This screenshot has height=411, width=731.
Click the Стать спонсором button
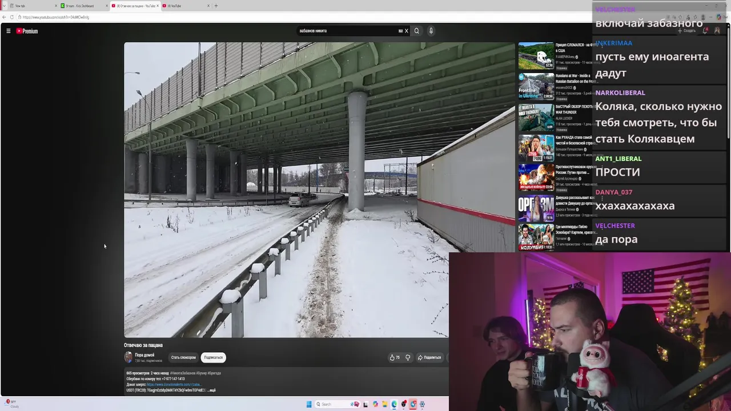[183, 357]
